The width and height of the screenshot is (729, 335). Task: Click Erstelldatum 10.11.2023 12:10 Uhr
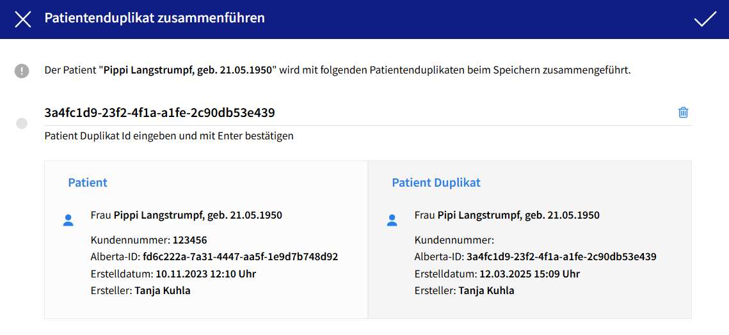[173, 274]
